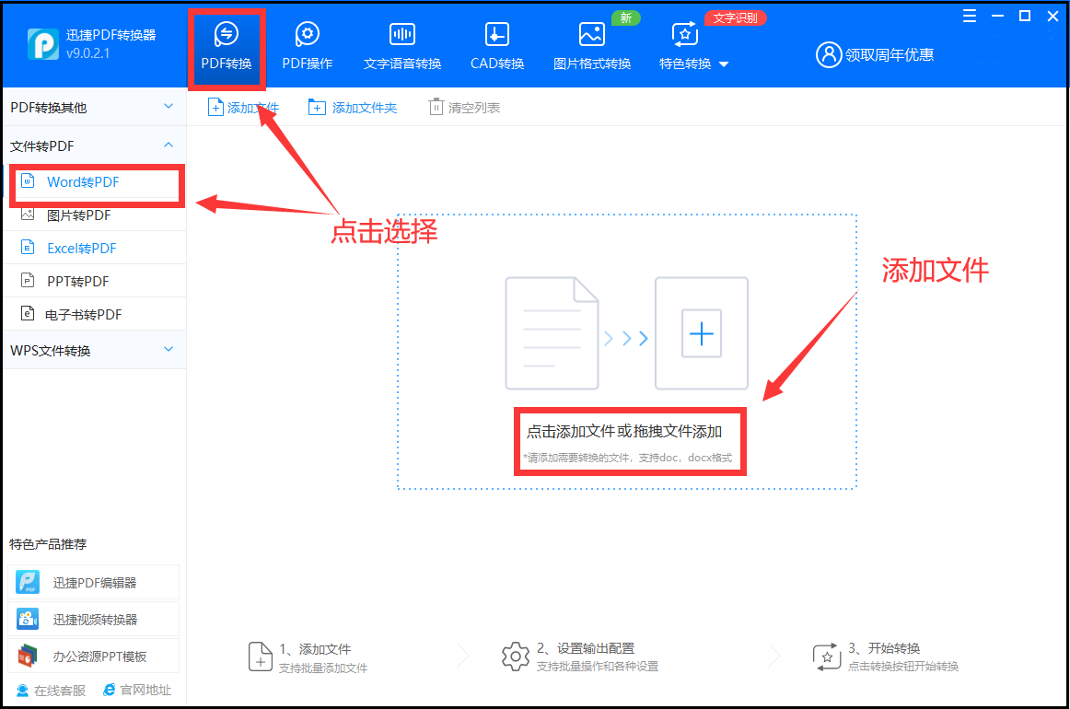Open the hamburger menu
This screenshot has height=709, width=1070.
pyautogui.click(x=968, y=16)
